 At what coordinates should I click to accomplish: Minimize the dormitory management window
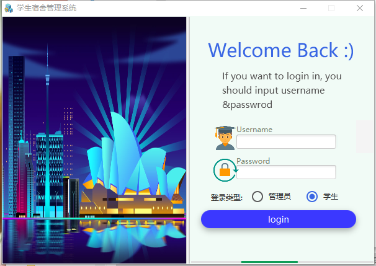tap(303, 8)
